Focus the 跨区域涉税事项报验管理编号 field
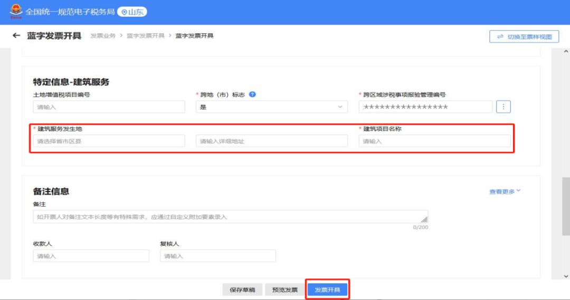 (x=426, y=107)
